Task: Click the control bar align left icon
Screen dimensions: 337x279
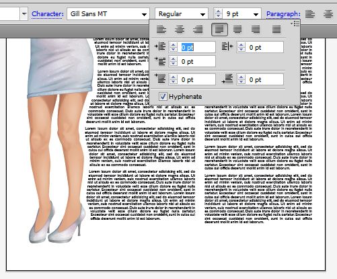Action: click(x=310, y=14)
